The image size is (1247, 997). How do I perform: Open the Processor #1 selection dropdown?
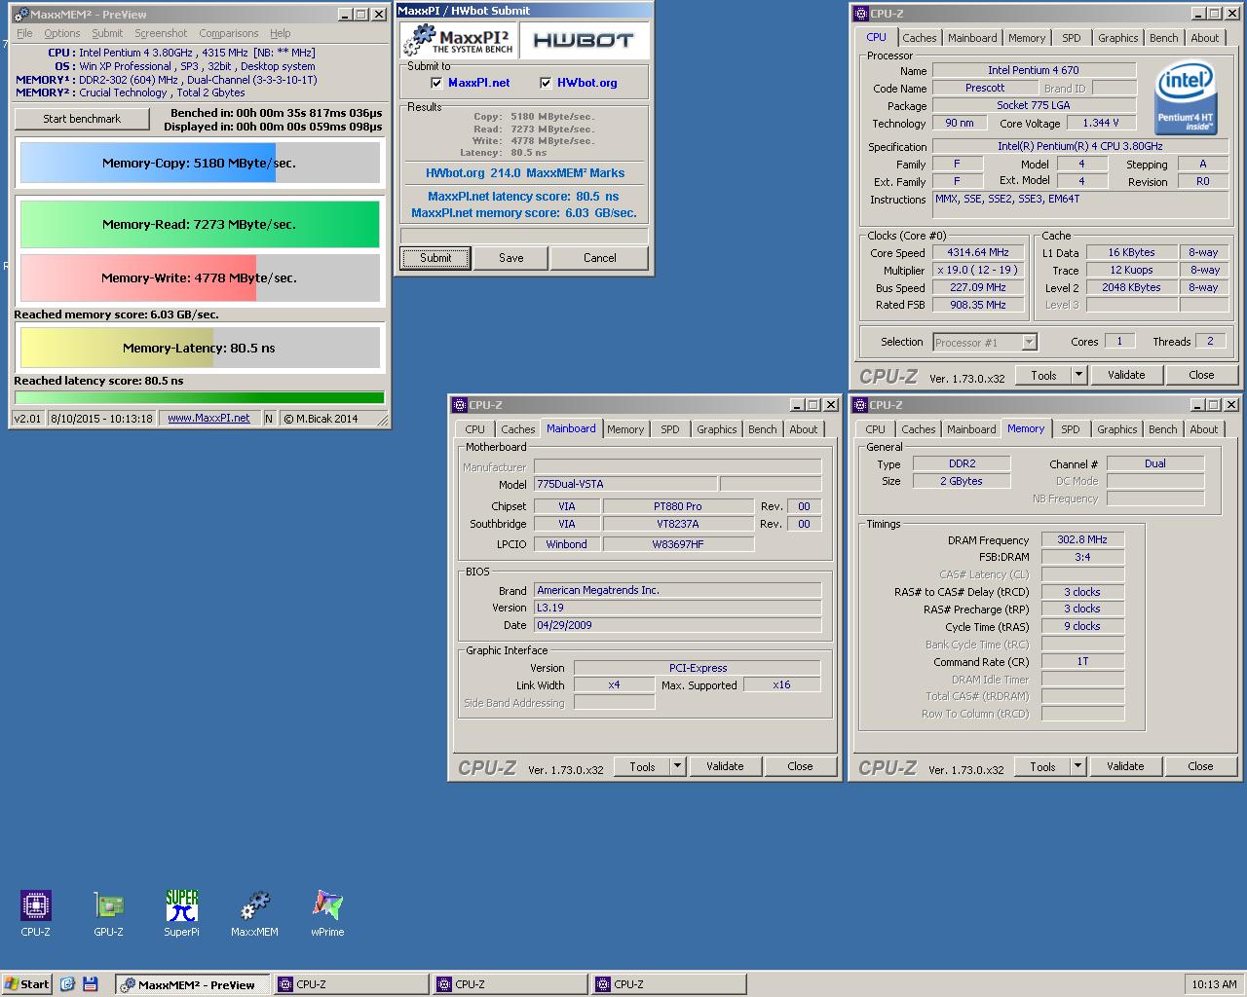[x=1030, y=342]
